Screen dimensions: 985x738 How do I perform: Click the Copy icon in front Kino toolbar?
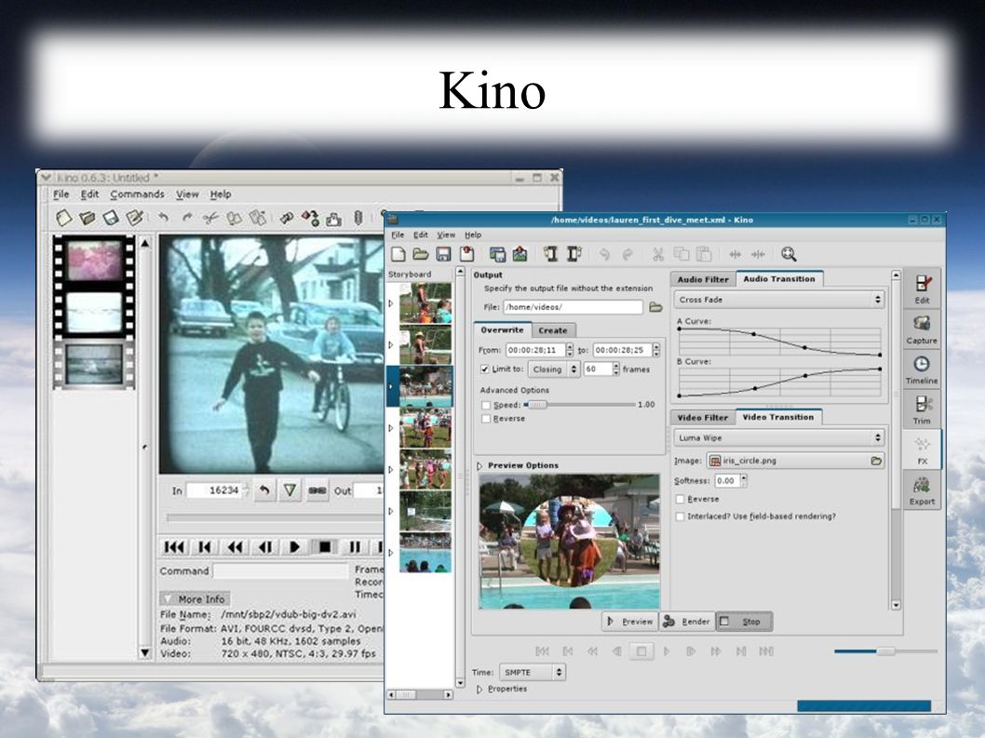(681, 254)
